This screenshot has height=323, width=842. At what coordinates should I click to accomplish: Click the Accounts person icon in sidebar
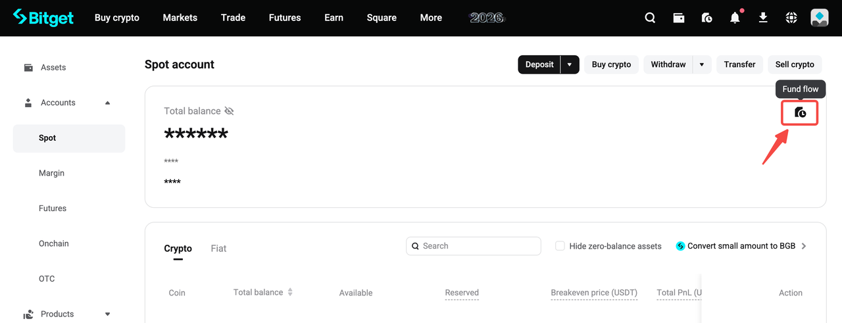pos(28,103)
